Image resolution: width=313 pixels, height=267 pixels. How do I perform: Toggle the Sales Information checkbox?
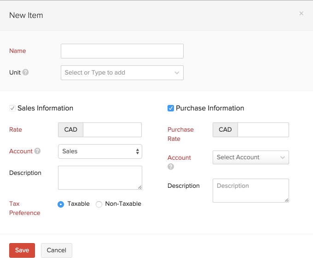click(12, 108)
